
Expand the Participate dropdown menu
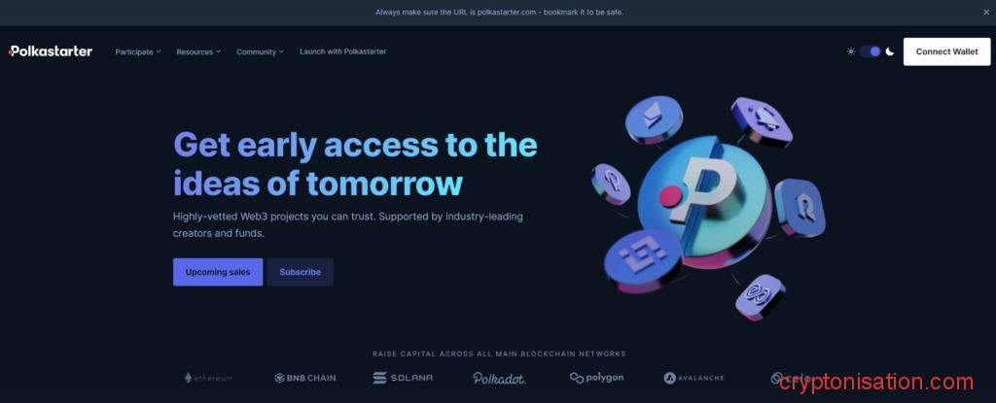[x=138, y=51]
